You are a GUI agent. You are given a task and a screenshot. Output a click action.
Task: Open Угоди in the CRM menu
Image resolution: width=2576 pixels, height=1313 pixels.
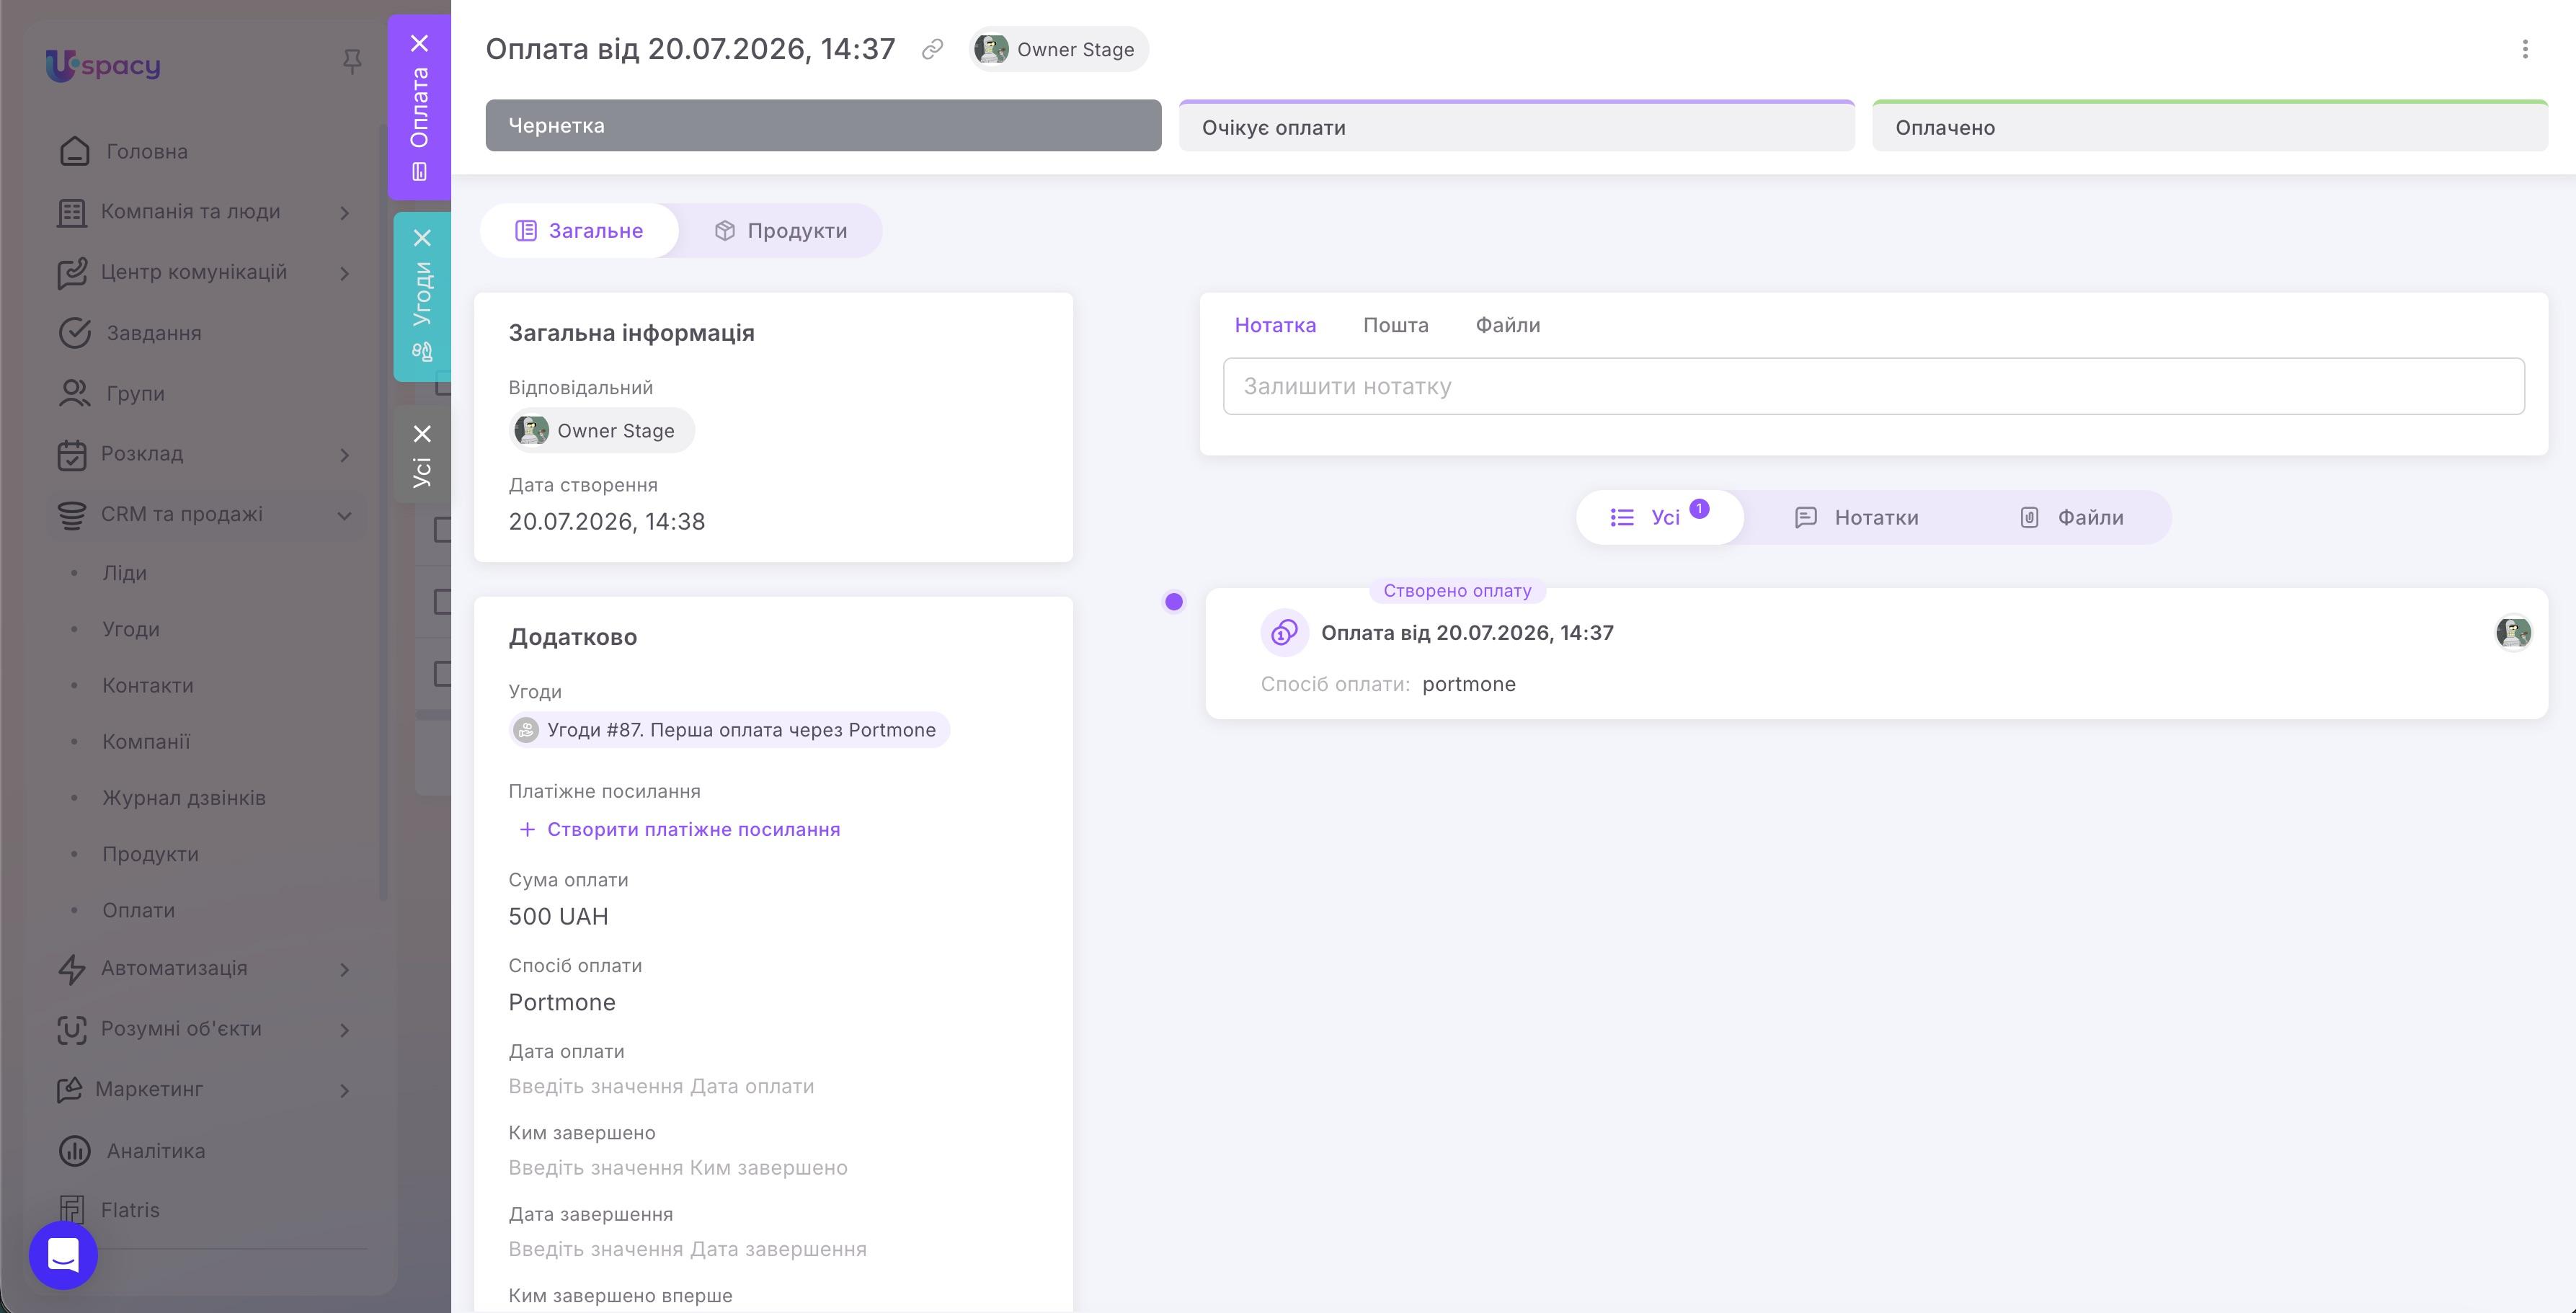(131, 629)
